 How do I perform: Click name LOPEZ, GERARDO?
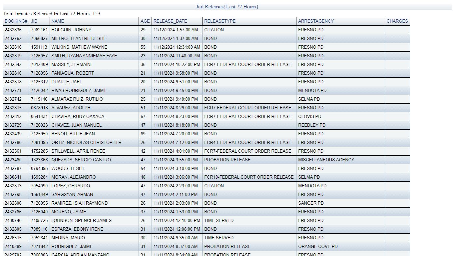[71, 186]
